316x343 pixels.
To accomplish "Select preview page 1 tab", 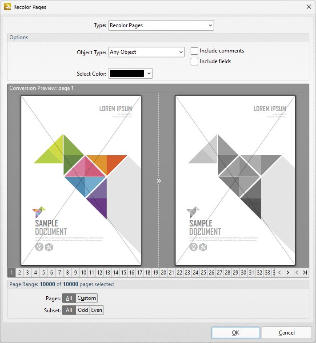I will tap(12, 273).
